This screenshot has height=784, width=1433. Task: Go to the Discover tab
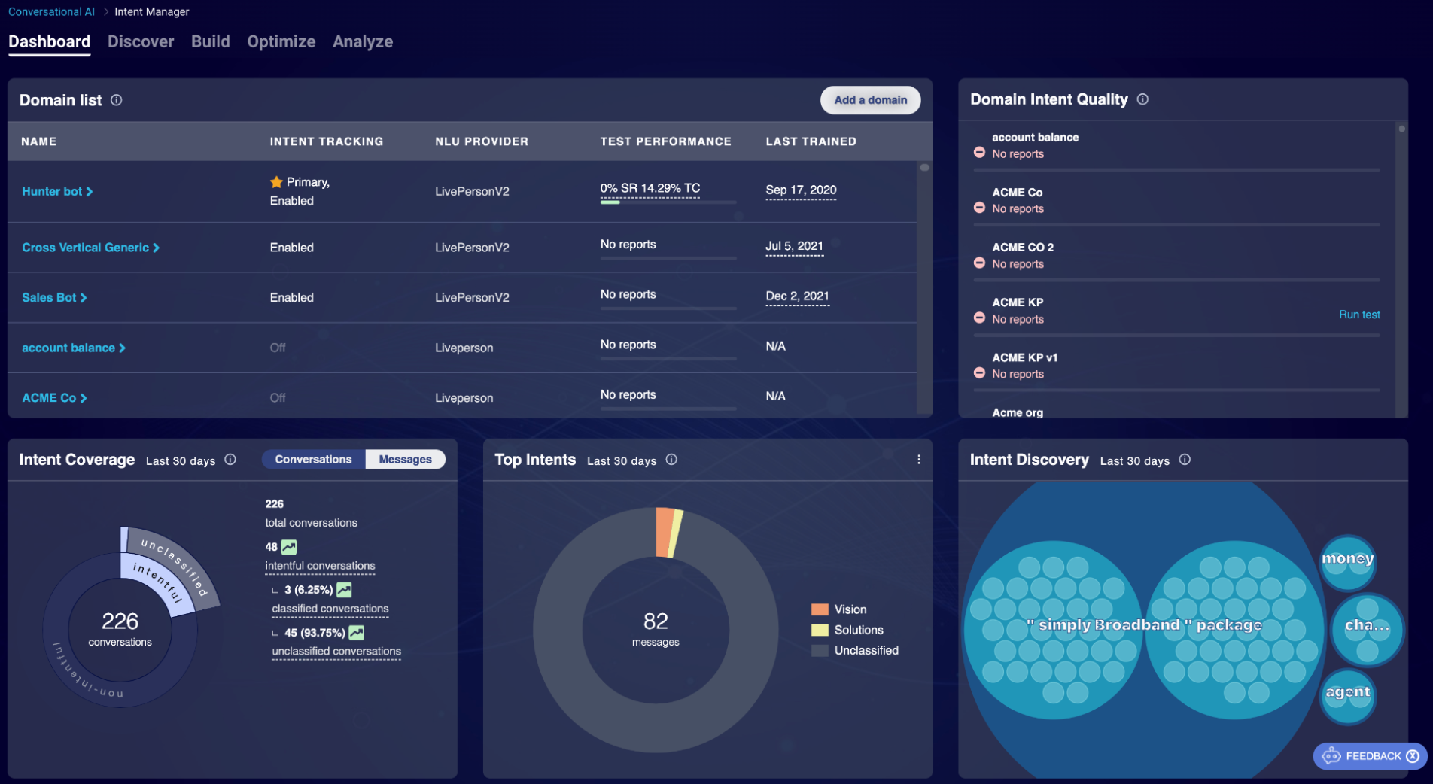[141, 42]
